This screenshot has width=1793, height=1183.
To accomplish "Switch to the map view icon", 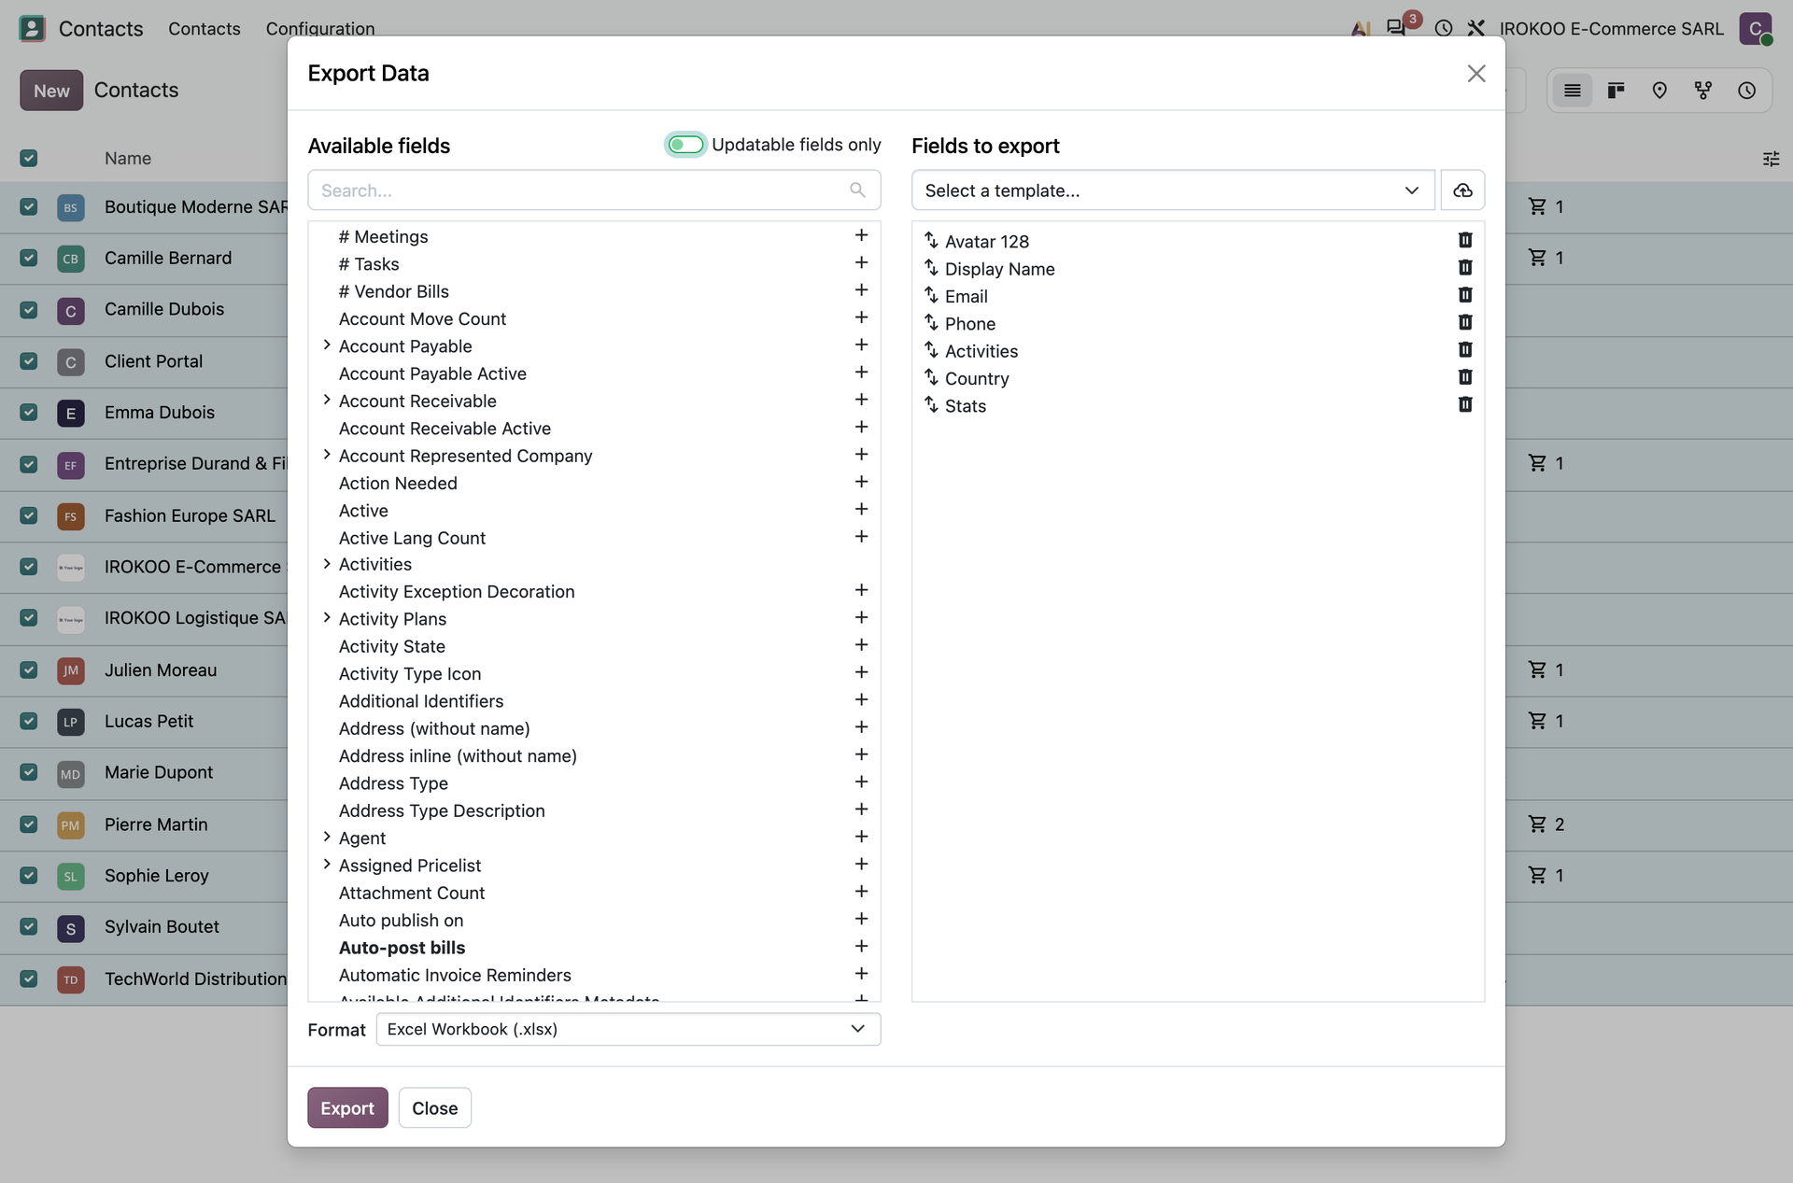I will tap(1659, 91).
